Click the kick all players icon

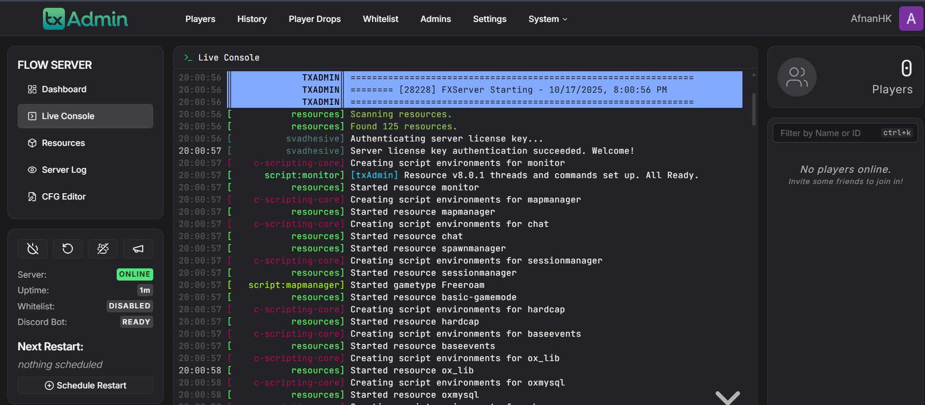[x=103, y=249]
